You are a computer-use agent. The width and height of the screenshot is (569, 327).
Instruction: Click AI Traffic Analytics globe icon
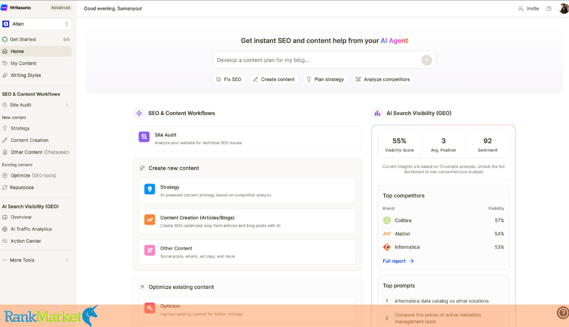[5, 229]
